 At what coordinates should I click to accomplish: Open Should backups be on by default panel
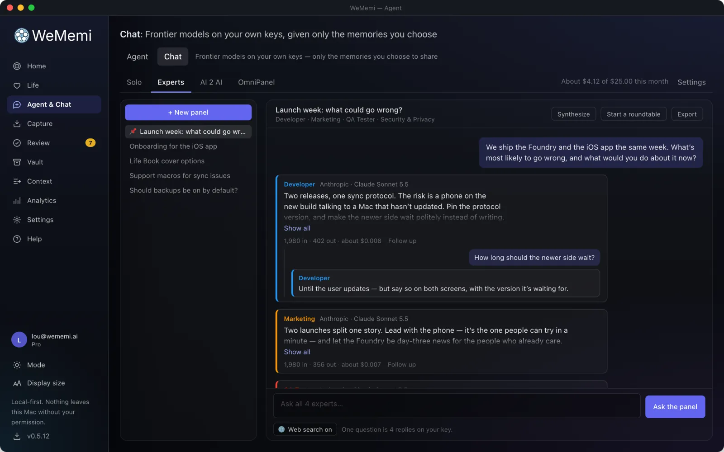coord(188,190)
